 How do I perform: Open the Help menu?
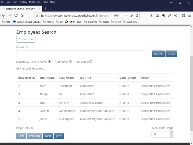click(52, 2)
